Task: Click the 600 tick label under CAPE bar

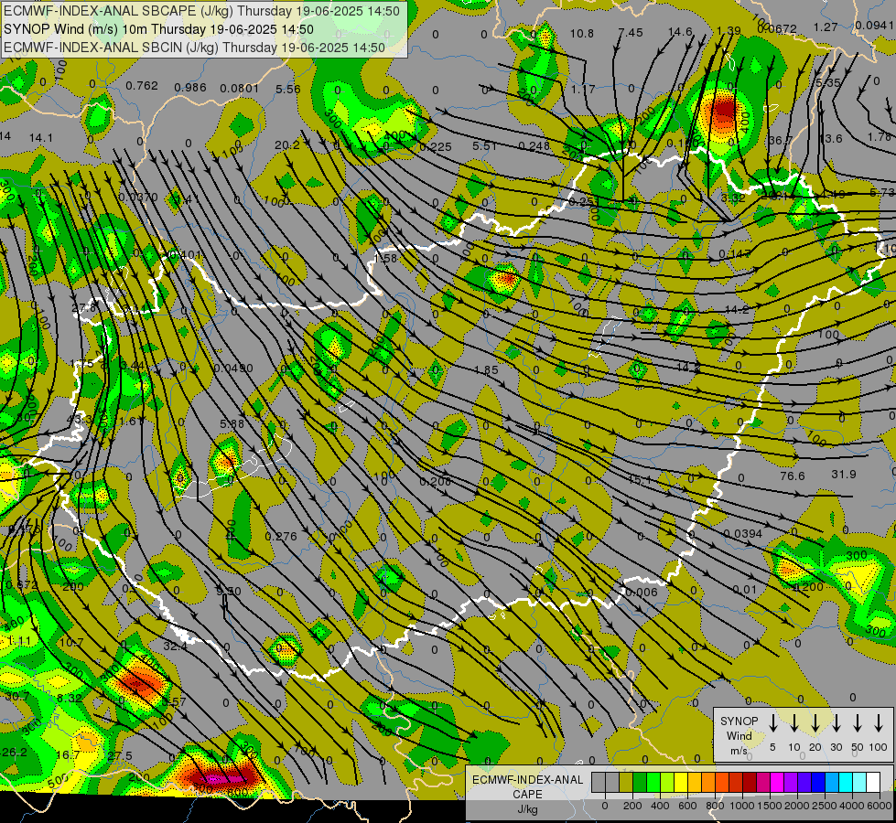Action: tap(687, 806)
